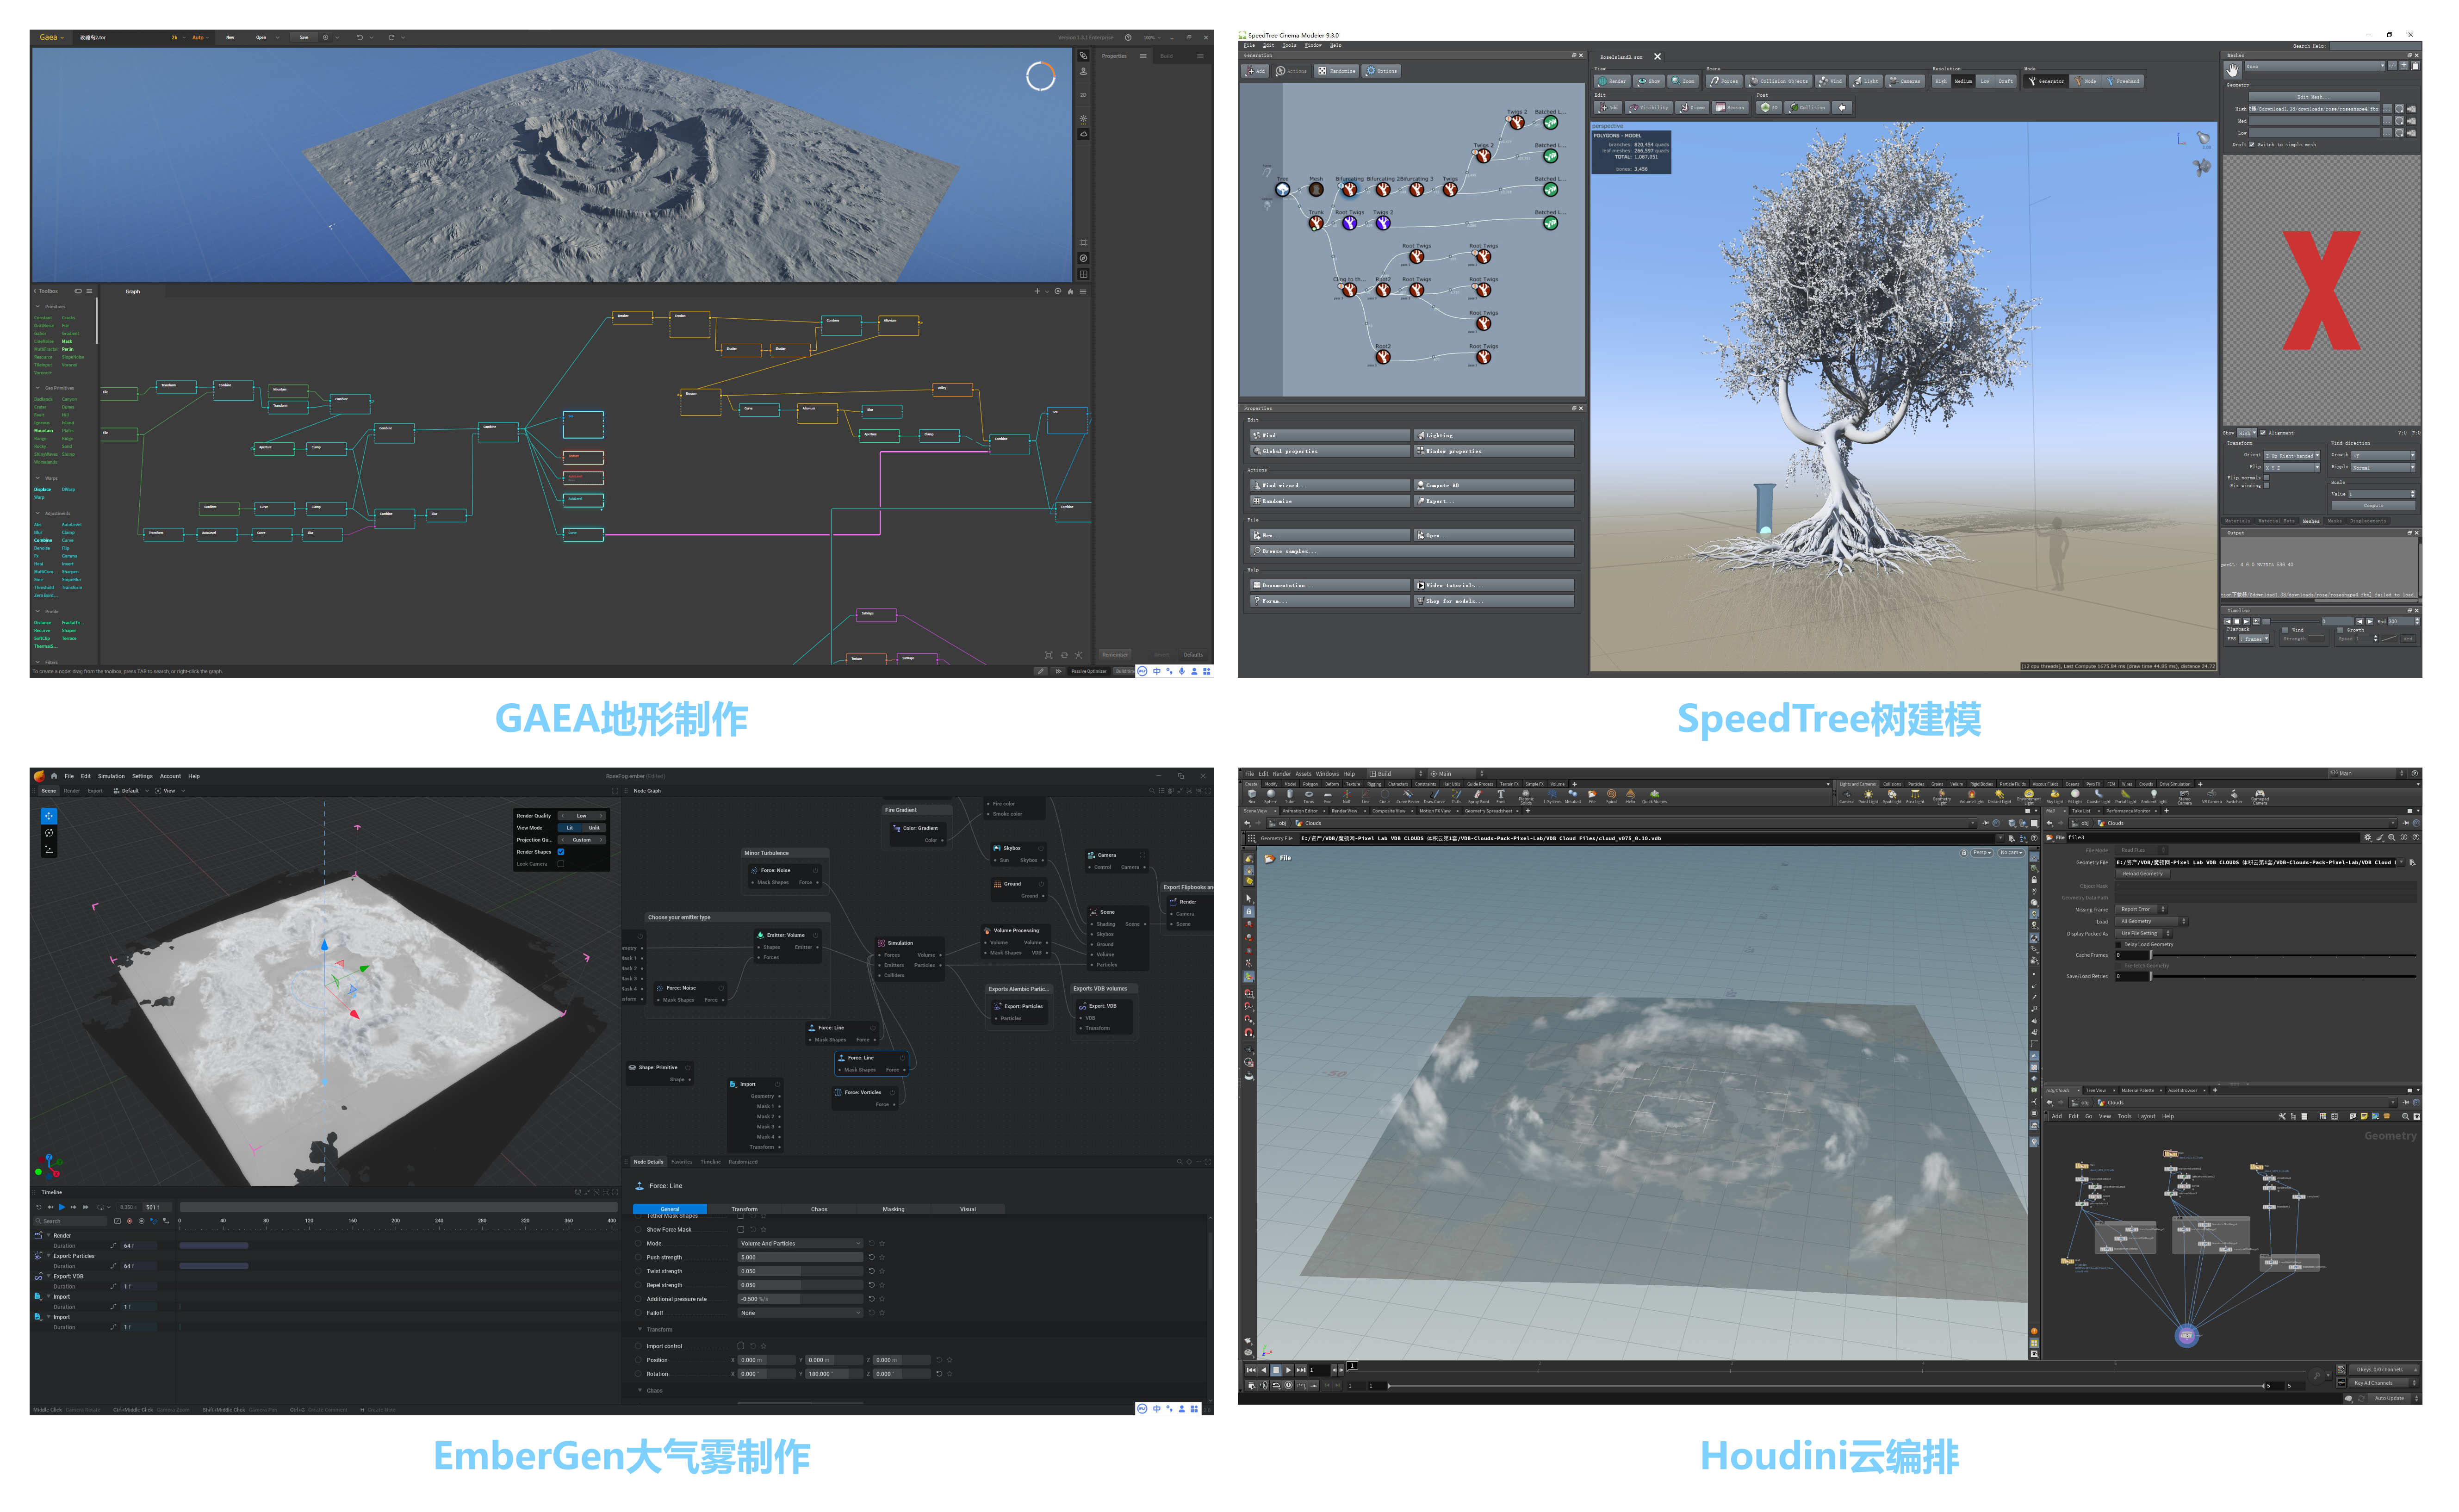2459x1512 pixels.
Task: Click the Save button in Gaea toolbar
Action: [304, 38]
